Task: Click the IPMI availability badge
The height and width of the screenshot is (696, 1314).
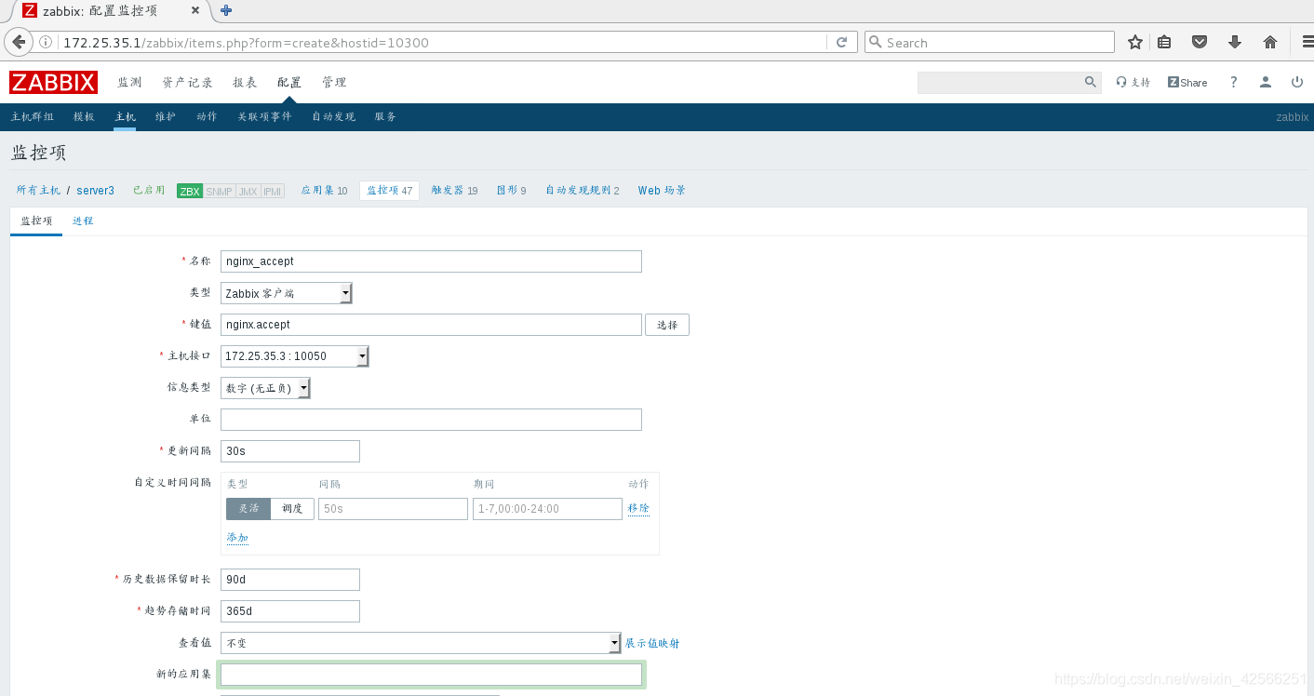Action: (x=273, y=191)
